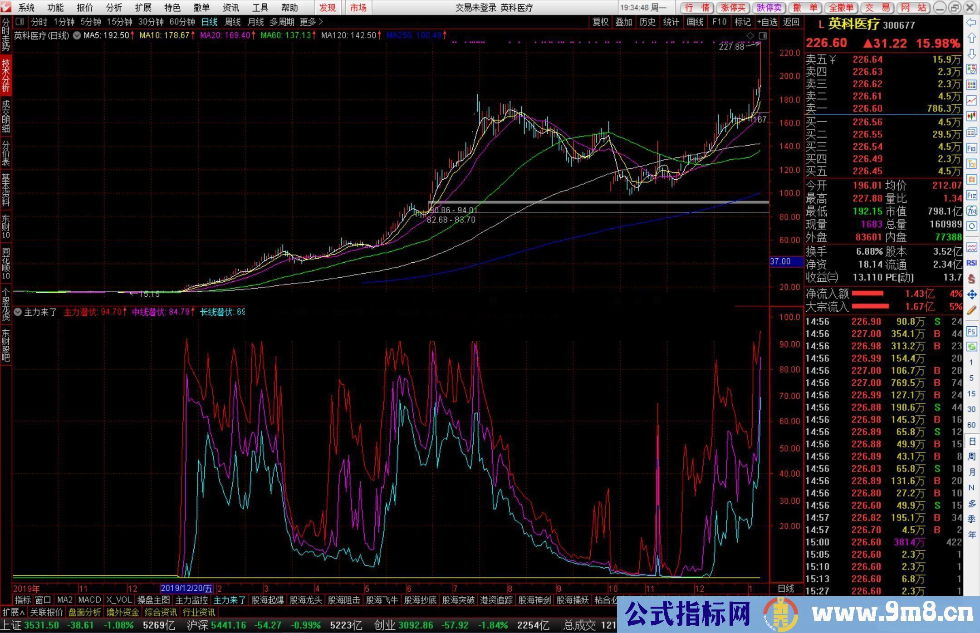Click the red trend line chart icon
980x633 pixels.
click(x=971, y=100)
